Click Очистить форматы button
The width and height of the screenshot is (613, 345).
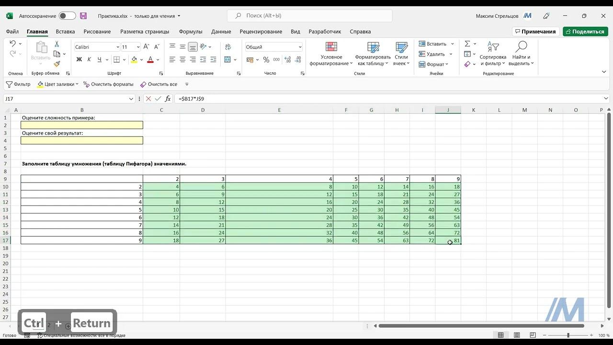[x=108, y=84]
